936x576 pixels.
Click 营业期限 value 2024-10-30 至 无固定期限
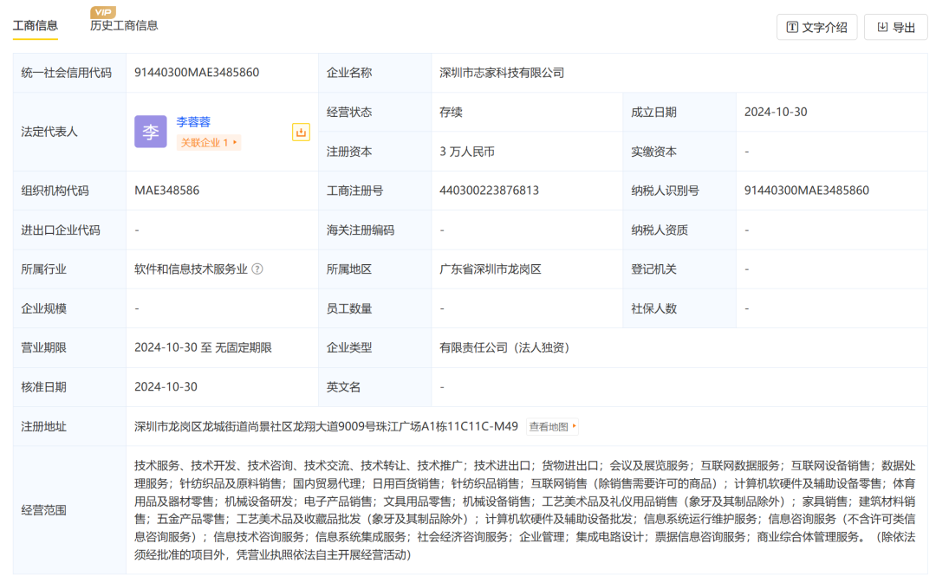[x=203, y=347]
